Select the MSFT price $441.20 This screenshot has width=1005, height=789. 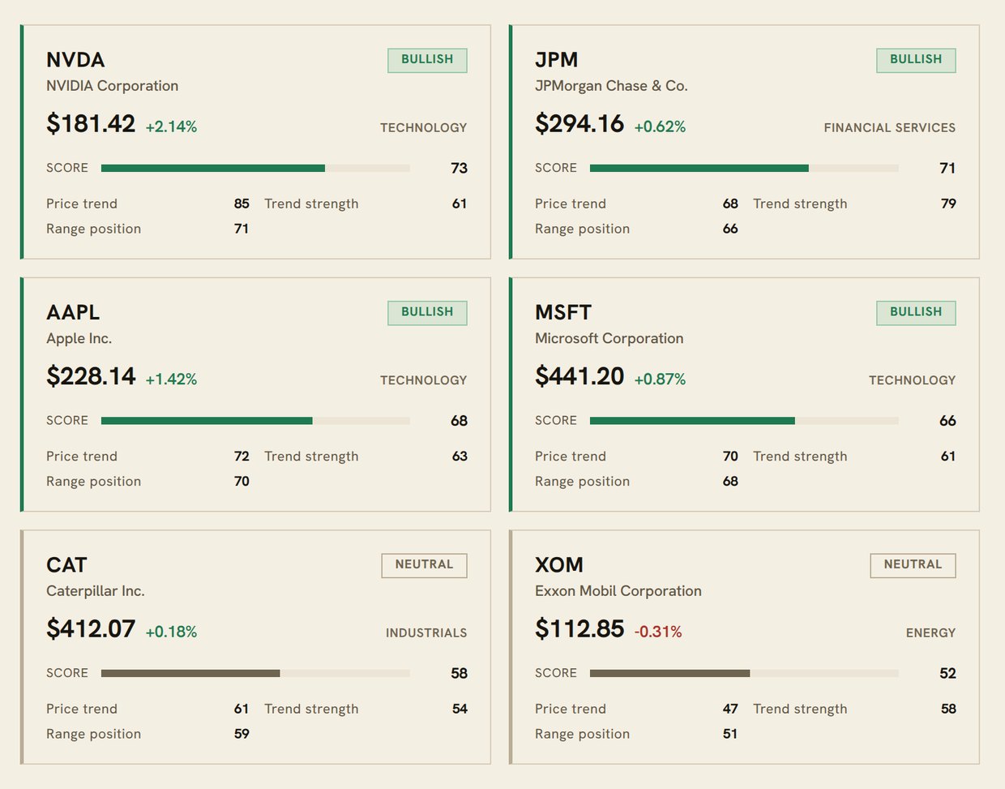point(579,376)
